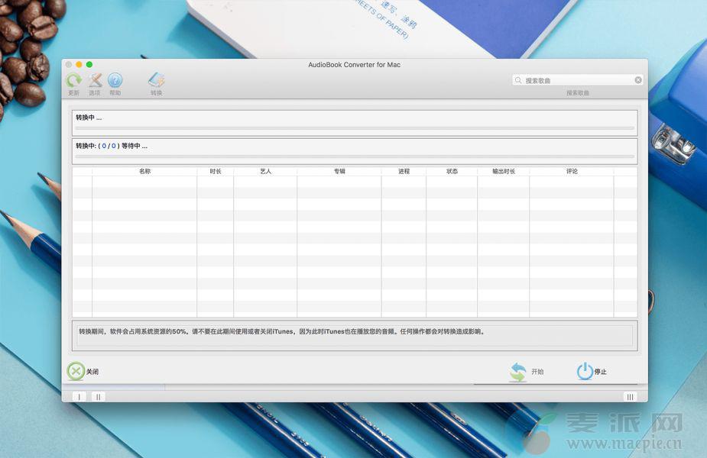Type in the 搜索歌曲 search field
Screen dimensions: 707x458
[x=577, y=80]
